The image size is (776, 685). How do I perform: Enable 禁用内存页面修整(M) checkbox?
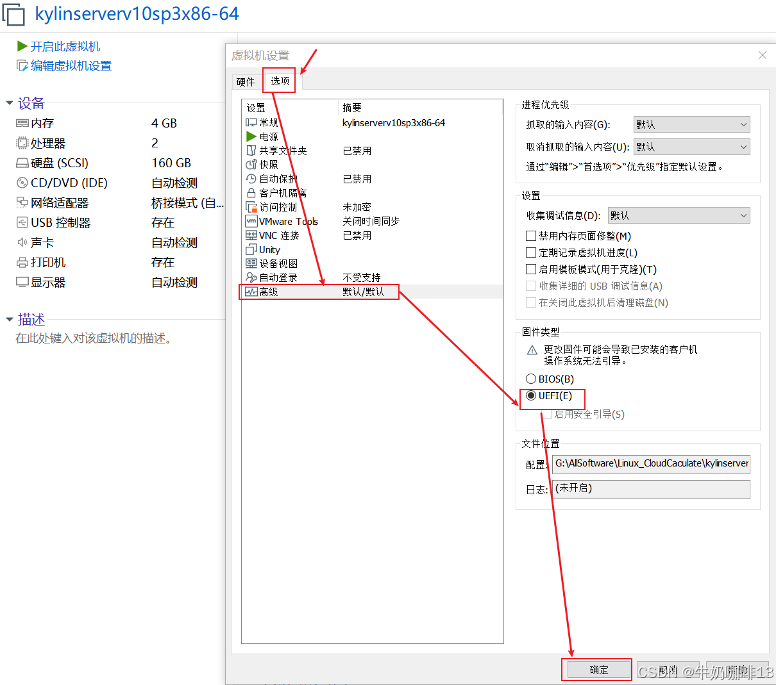tap(531, 236)
